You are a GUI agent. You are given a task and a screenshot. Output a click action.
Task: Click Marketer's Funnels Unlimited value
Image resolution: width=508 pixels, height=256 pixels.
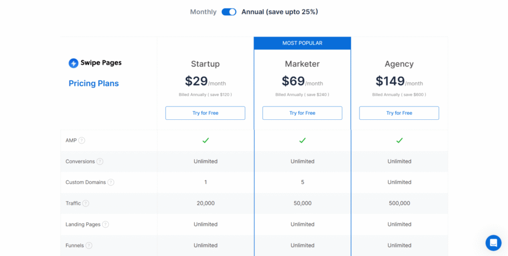[302, 245]
